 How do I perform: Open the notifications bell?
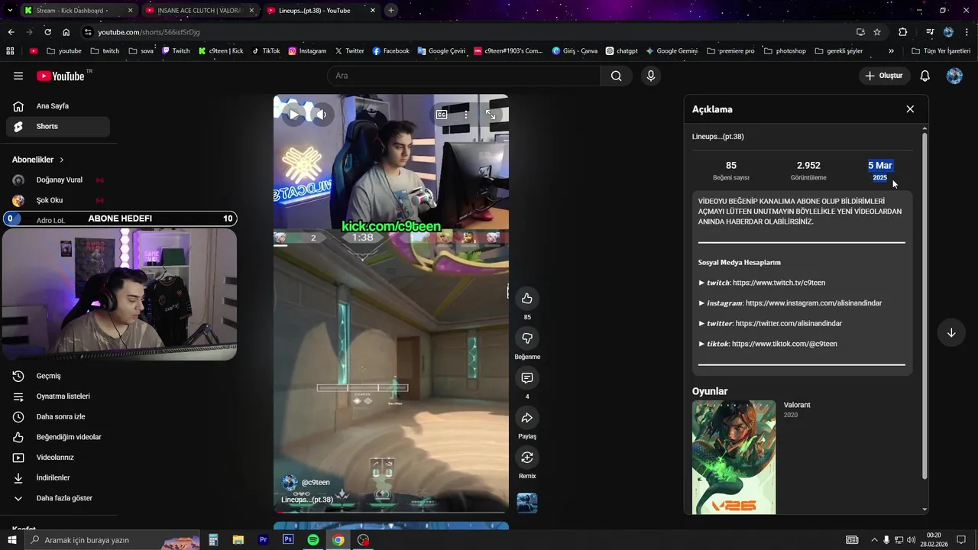click(x=925, y=76)
